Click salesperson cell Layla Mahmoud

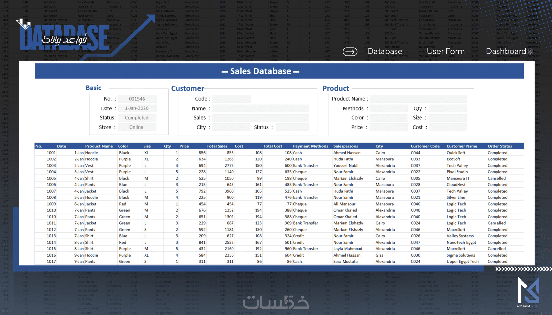coord(348,249)
